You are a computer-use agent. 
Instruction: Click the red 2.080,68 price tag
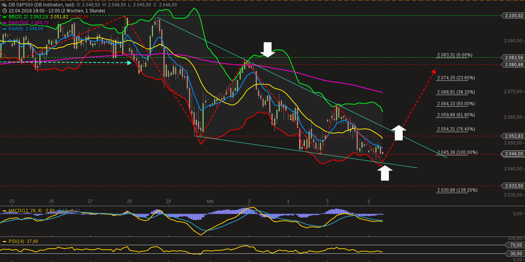point(513,65)
